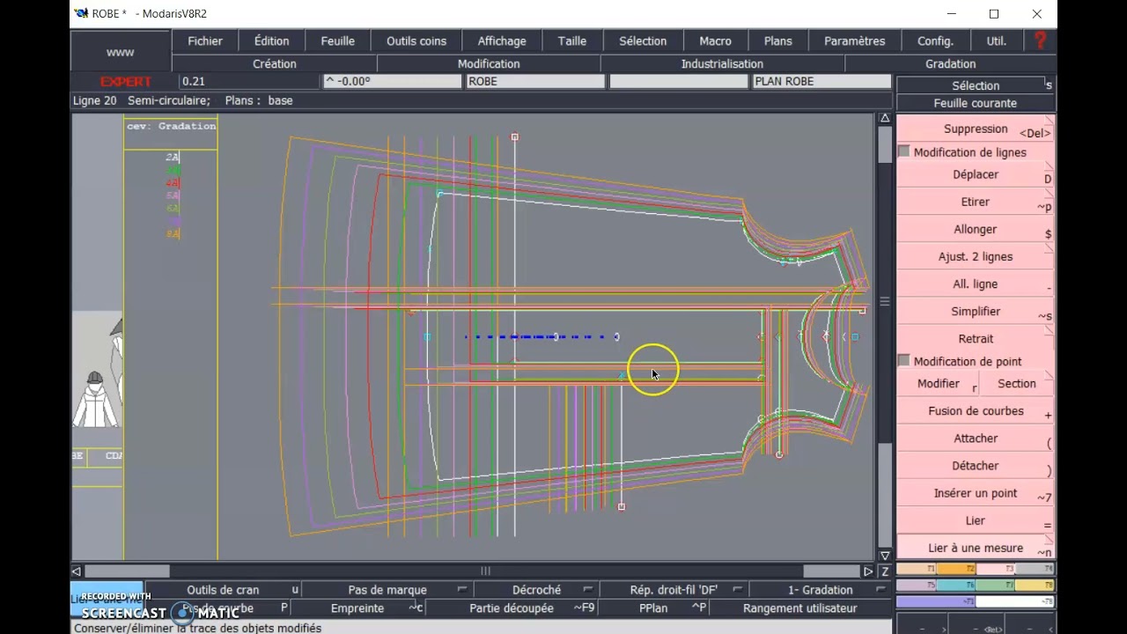This screenshot has height=634, width=1127.
Task: Click the Outils de cran button
Action: pos(223,590)
